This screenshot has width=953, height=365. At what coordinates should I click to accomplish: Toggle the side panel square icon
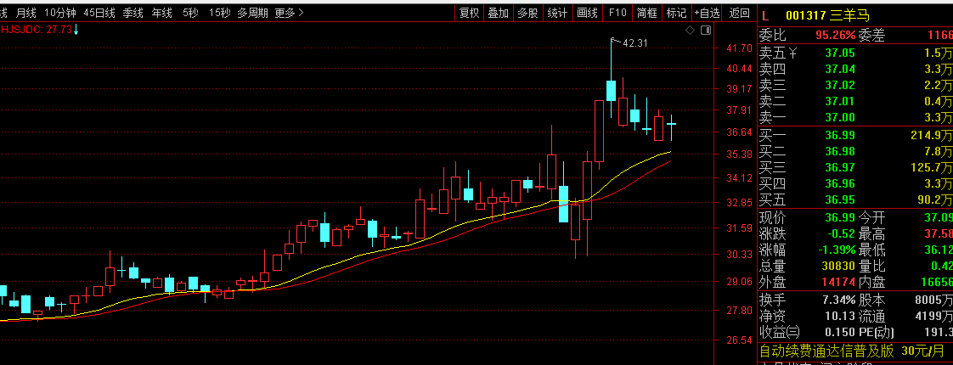tap(706, 30)
